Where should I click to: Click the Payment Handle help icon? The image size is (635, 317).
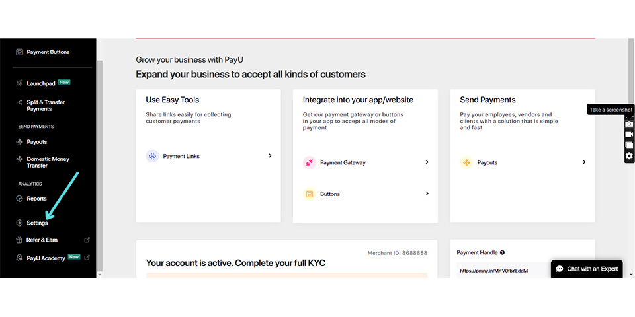(503, 252)
